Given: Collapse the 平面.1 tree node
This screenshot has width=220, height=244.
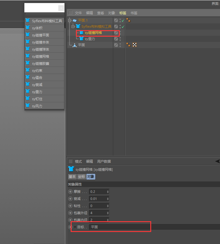Looking at the screenshot, I should pyautogui.click(x=70, y=20).
